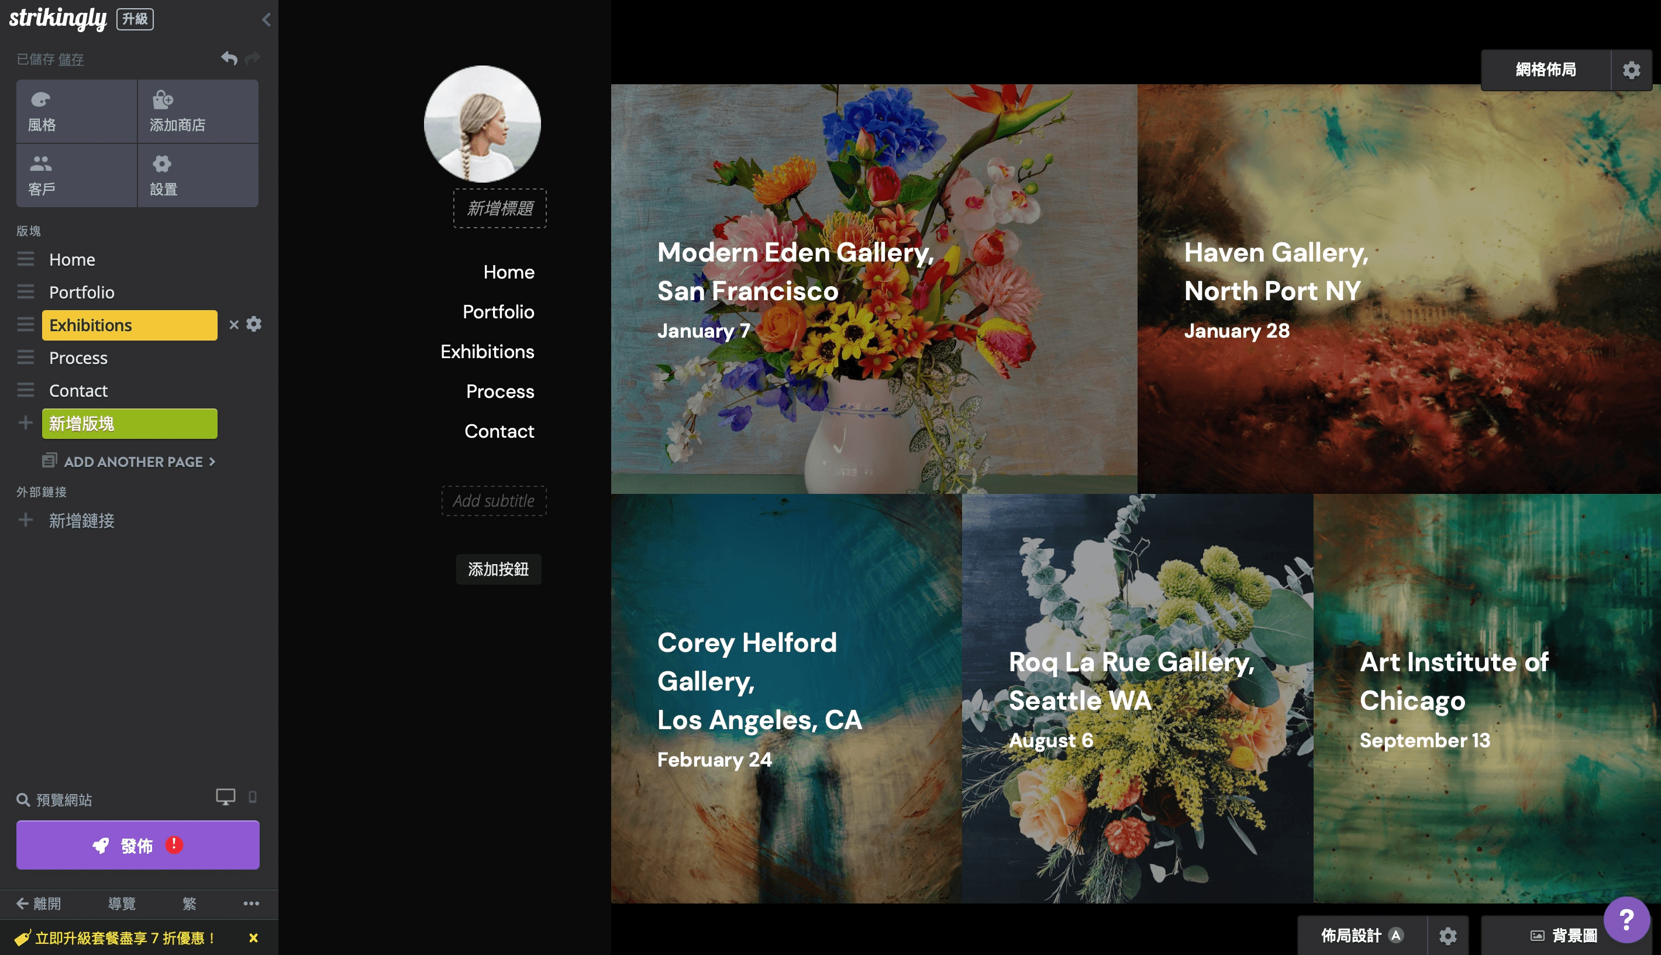The image size is (1661, 955).
Task: Click the green 新增版塊 add section button
Action: [129, 423]
